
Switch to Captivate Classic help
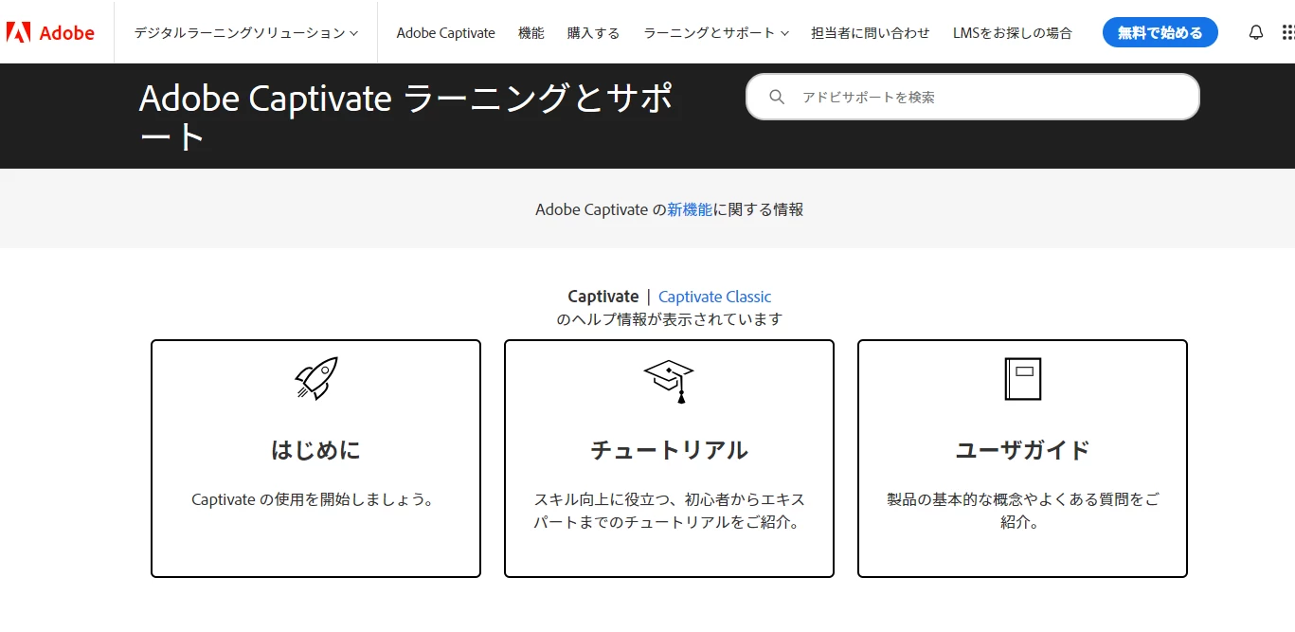(x=715, y=297)
